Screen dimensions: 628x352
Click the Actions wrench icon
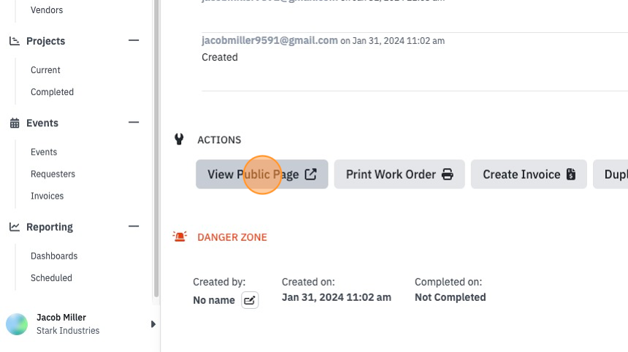click(179, 139)
